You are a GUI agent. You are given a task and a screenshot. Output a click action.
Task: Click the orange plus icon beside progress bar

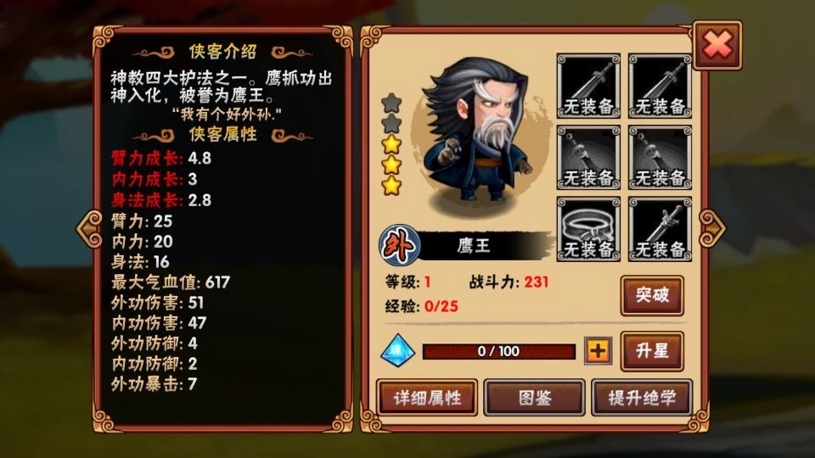point(598,351)
